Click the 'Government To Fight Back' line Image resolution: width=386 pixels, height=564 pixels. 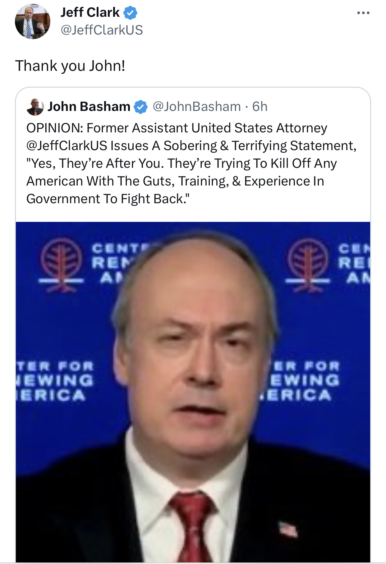tap(108, 199)
